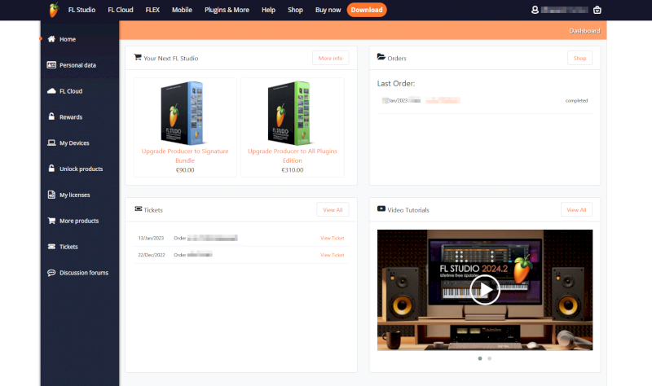Screen dimensions: 652x386
Task: Click the Signature Bundle box image
Action: pyautogui.click(x=183, y=112)
